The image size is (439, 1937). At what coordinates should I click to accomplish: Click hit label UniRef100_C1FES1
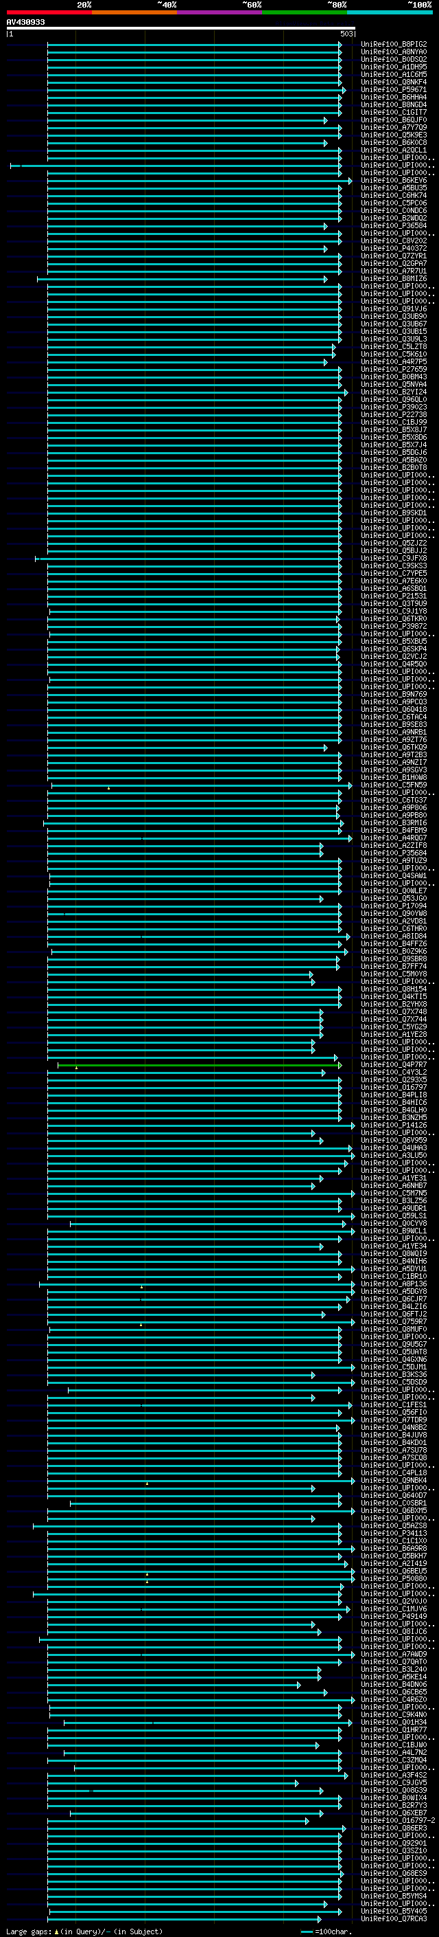click(x=393, y=1404)
